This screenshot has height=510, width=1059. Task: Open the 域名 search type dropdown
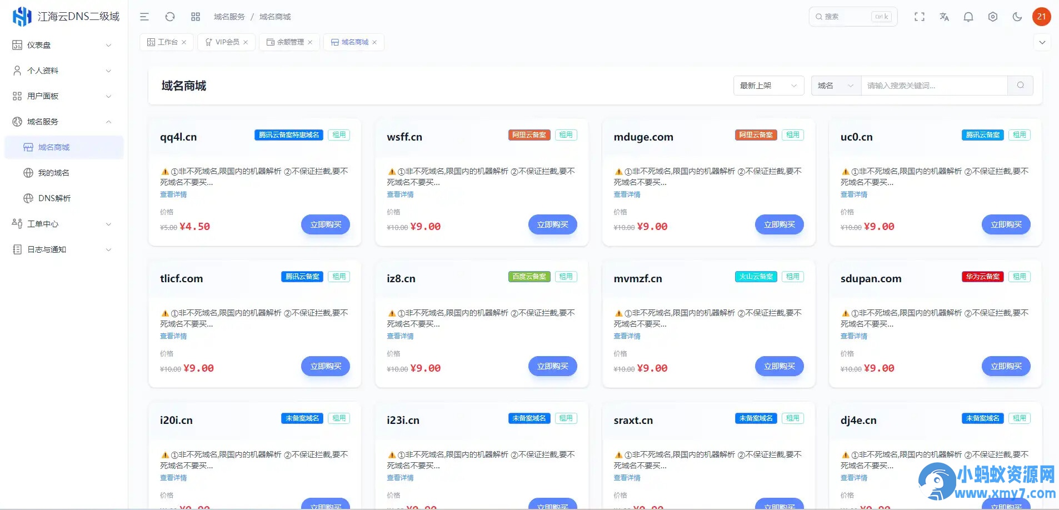[x=835, y=85]
